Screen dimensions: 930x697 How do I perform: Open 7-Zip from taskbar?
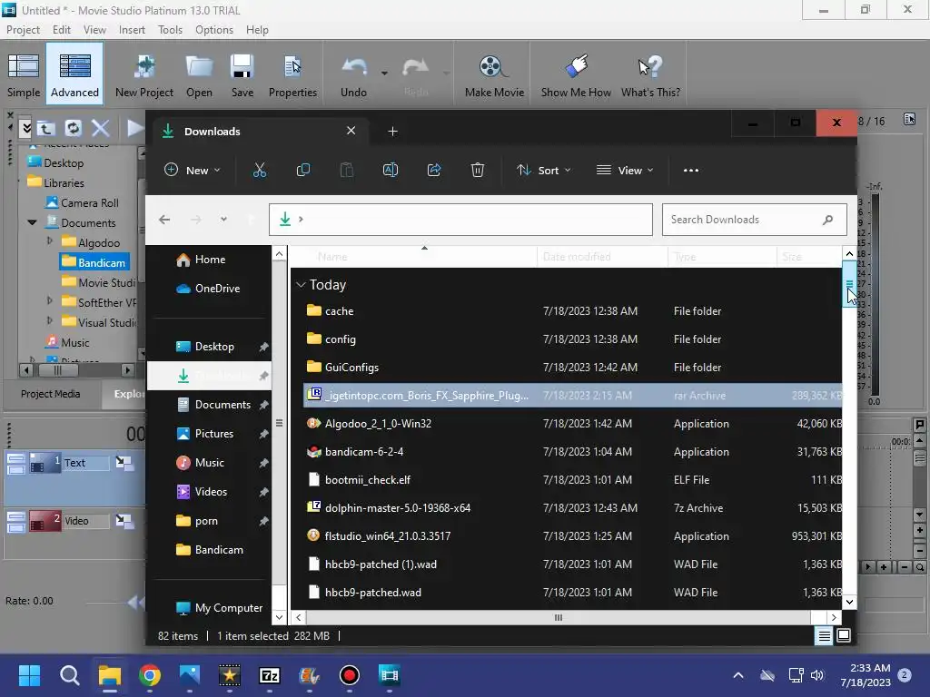click(269, 675)
